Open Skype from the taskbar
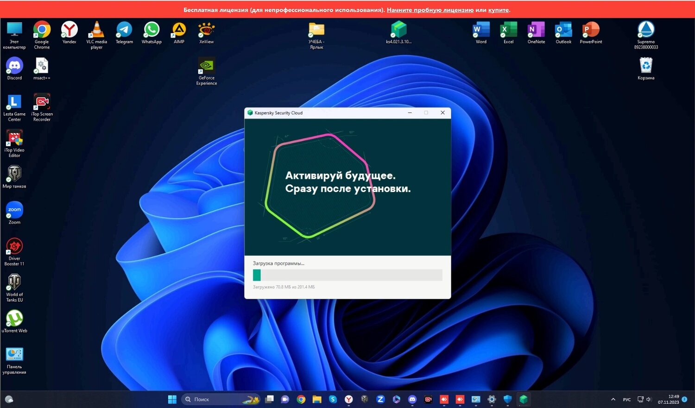Screen dimensions: 695x408 (333, 399)
